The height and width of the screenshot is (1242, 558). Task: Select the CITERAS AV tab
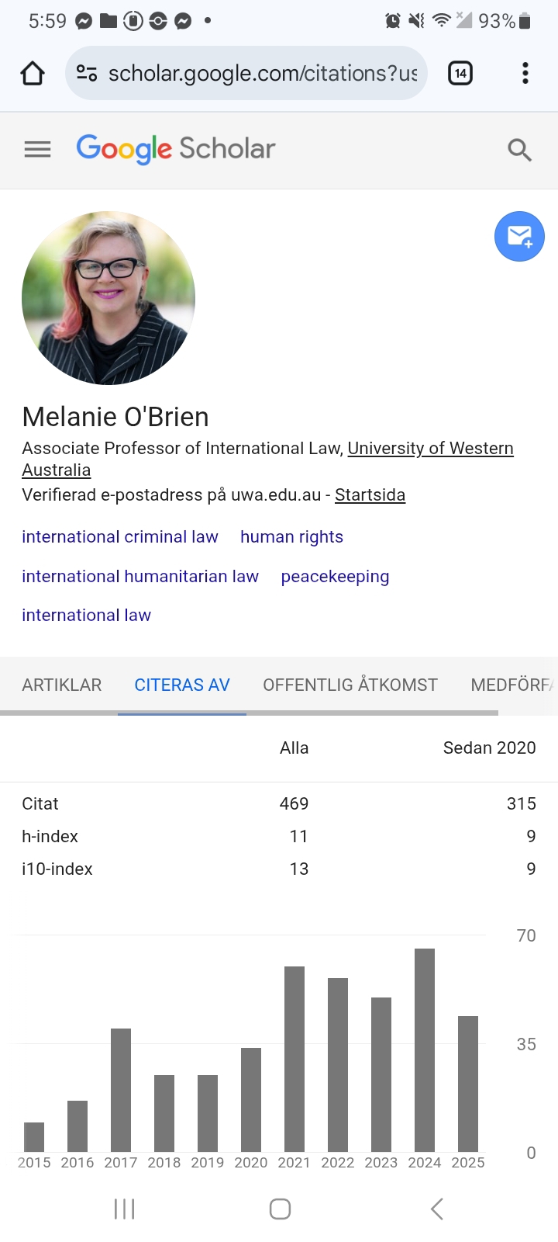click(182, 685)
